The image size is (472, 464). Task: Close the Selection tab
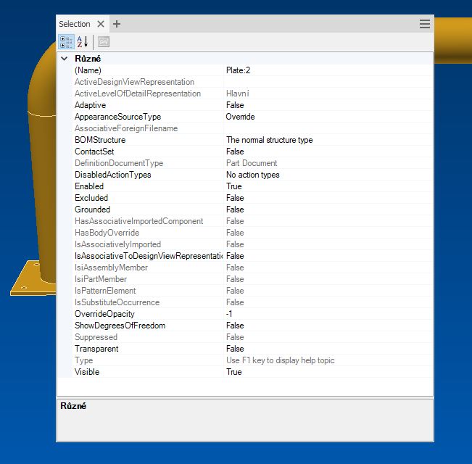(101, 24)
